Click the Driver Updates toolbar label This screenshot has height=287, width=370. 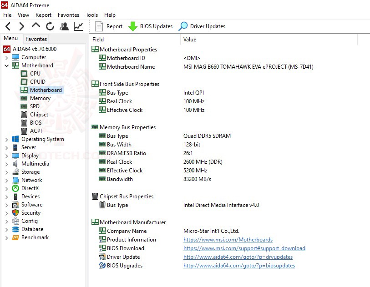point(208,26)
